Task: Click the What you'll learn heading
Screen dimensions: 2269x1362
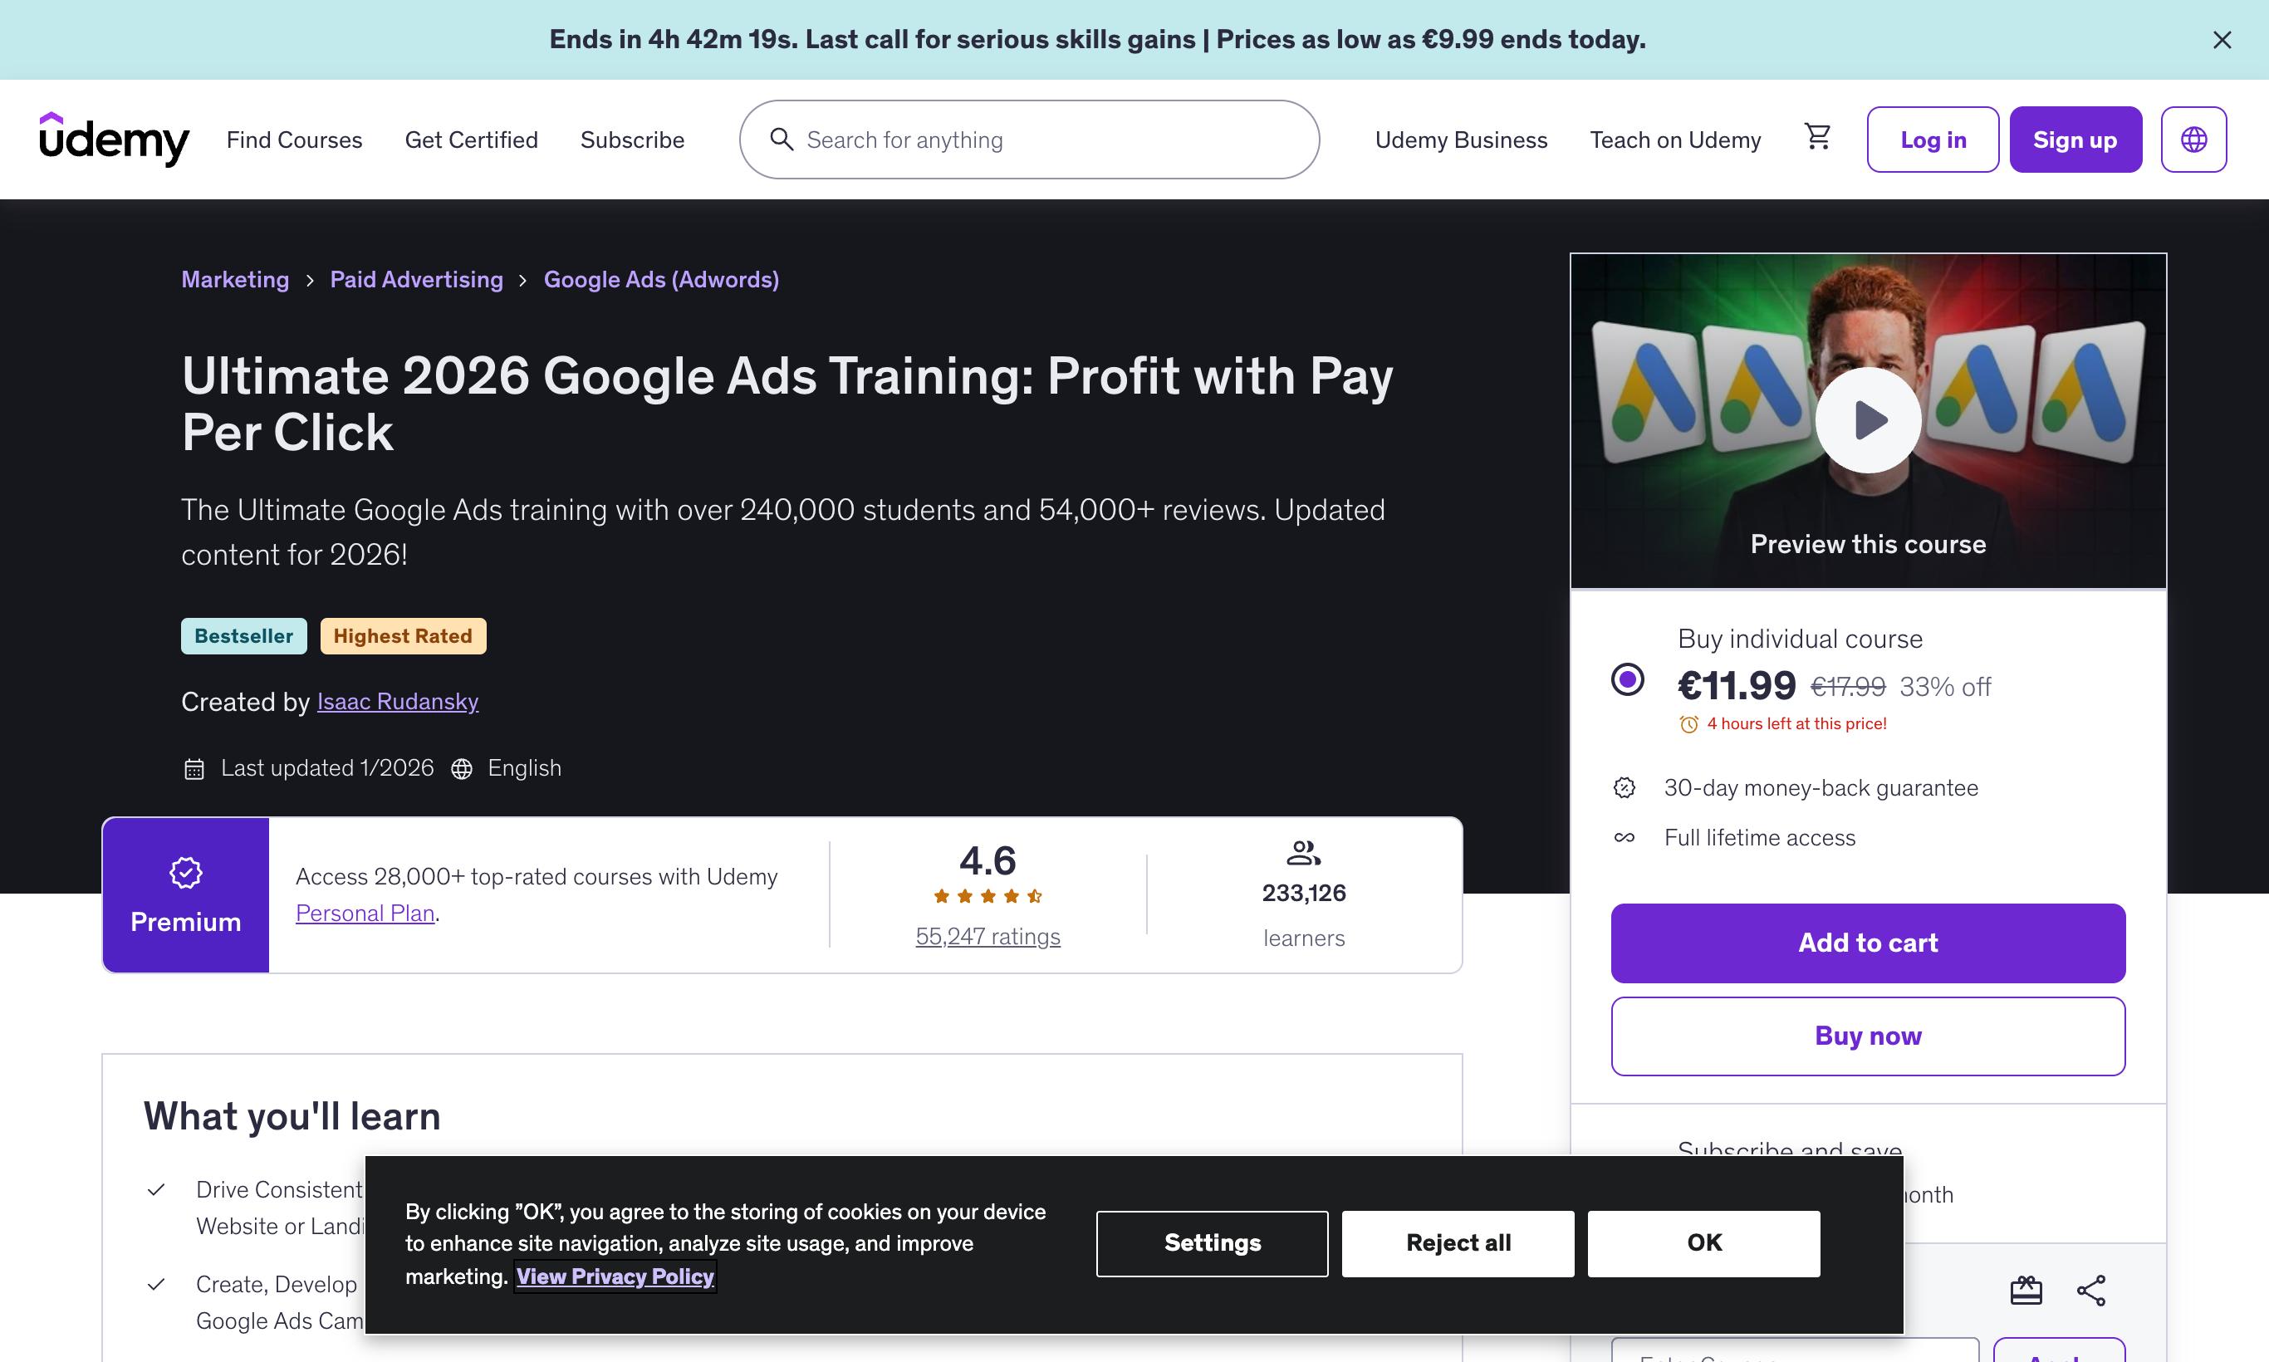Action: 292,1116
